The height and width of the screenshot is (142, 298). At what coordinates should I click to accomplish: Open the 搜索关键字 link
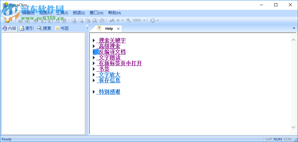pyautogui.click(x=111, y=40)
